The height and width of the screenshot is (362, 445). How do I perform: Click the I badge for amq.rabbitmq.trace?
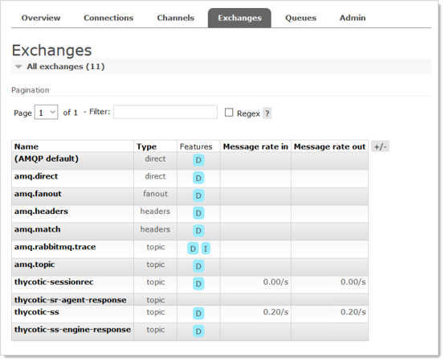[x=206, y=249]
